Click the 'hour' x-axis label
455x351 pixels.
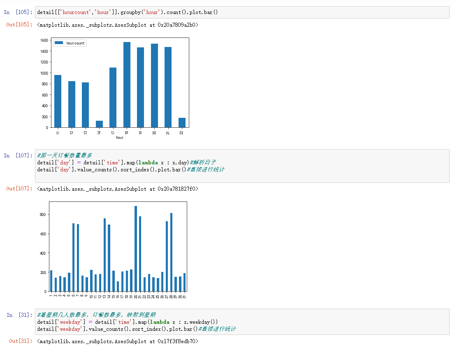pos(120,138)
